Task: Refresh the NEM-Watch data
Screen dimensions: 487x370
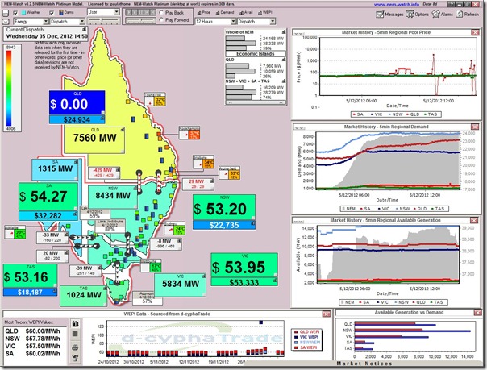Action: click(467, 14)
